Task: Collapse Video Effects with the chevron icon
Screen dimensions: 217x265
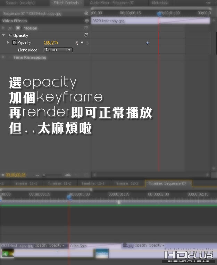Action: 87,20
